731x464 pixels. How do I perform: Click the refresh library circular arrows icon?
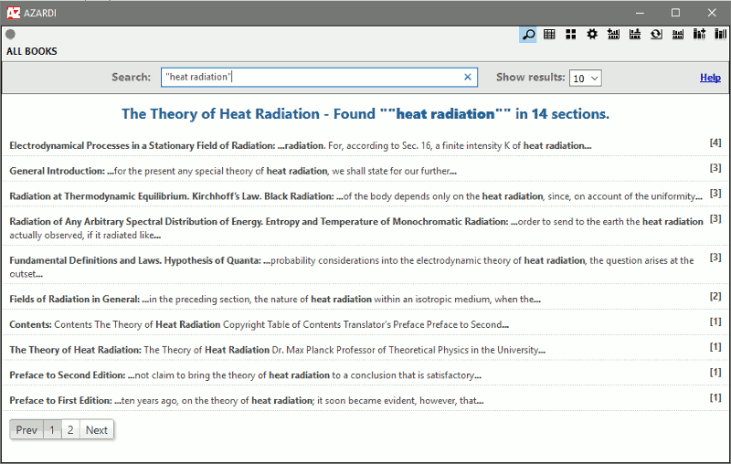[x=656, y=34]
